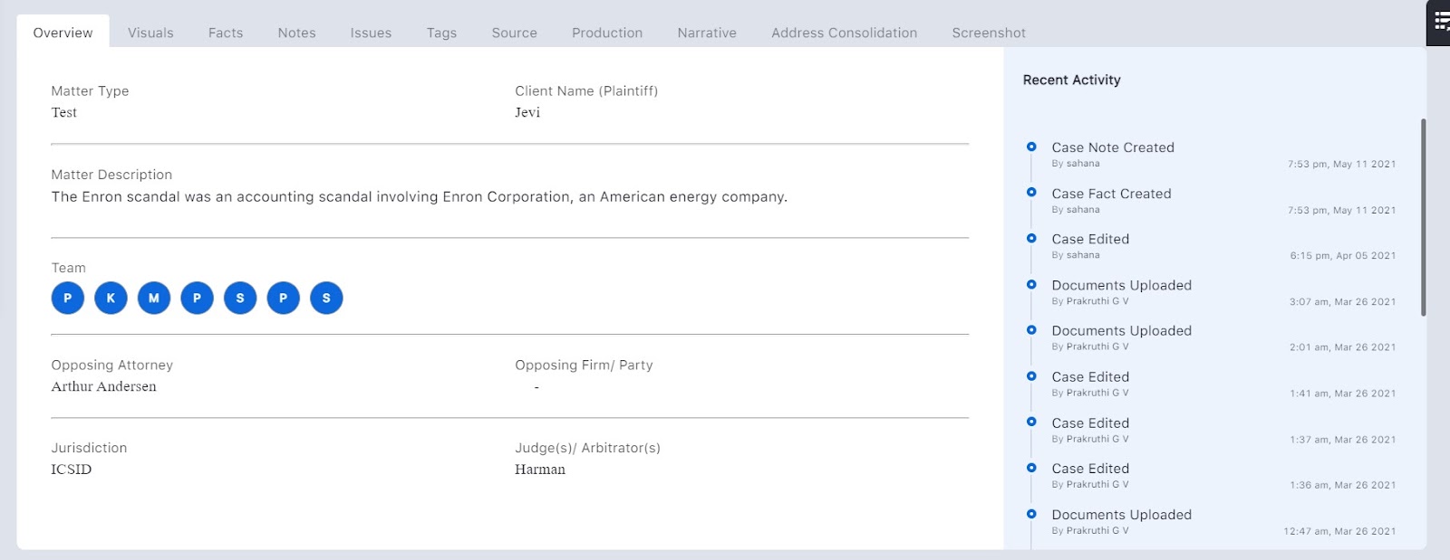Open the Tags tab

[x=441, y=33]
